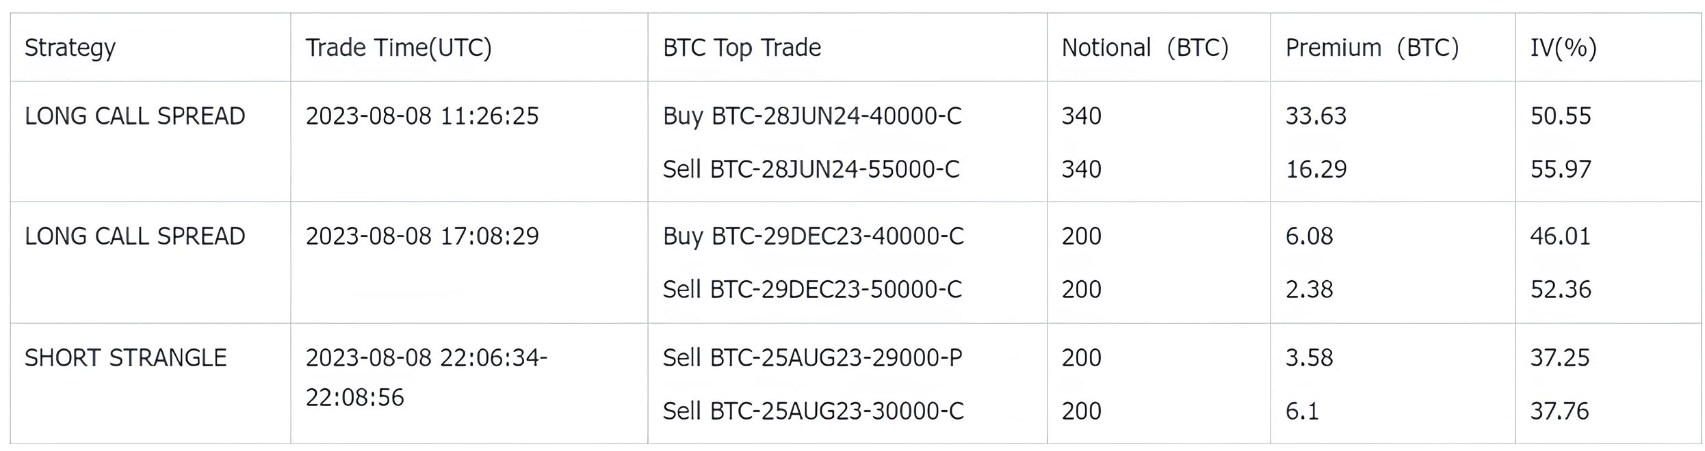Select Sell BTC-25AUG23-30000-C trade
The width and height of the screenshot is (1705, 451).
(814, 411)
